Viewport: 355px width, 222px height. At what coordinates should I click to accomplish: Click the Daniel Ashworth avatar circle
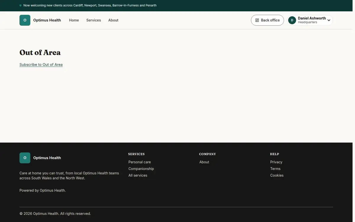(x=292, y=20)
